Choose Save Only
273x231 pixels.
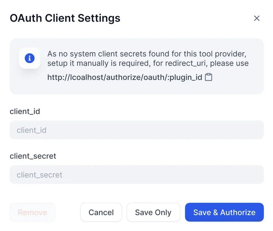153,212
